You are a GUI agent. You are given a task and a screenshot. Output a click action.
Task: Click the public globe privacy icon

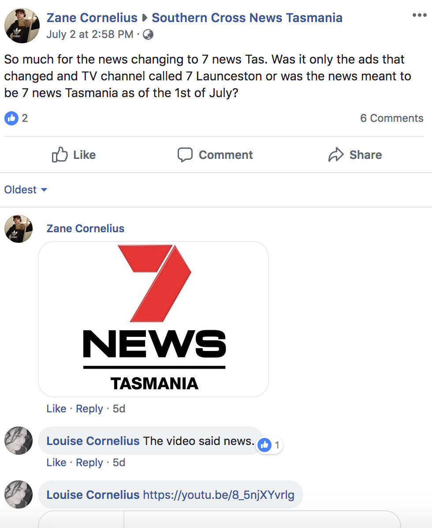click(x=148, y=34)
